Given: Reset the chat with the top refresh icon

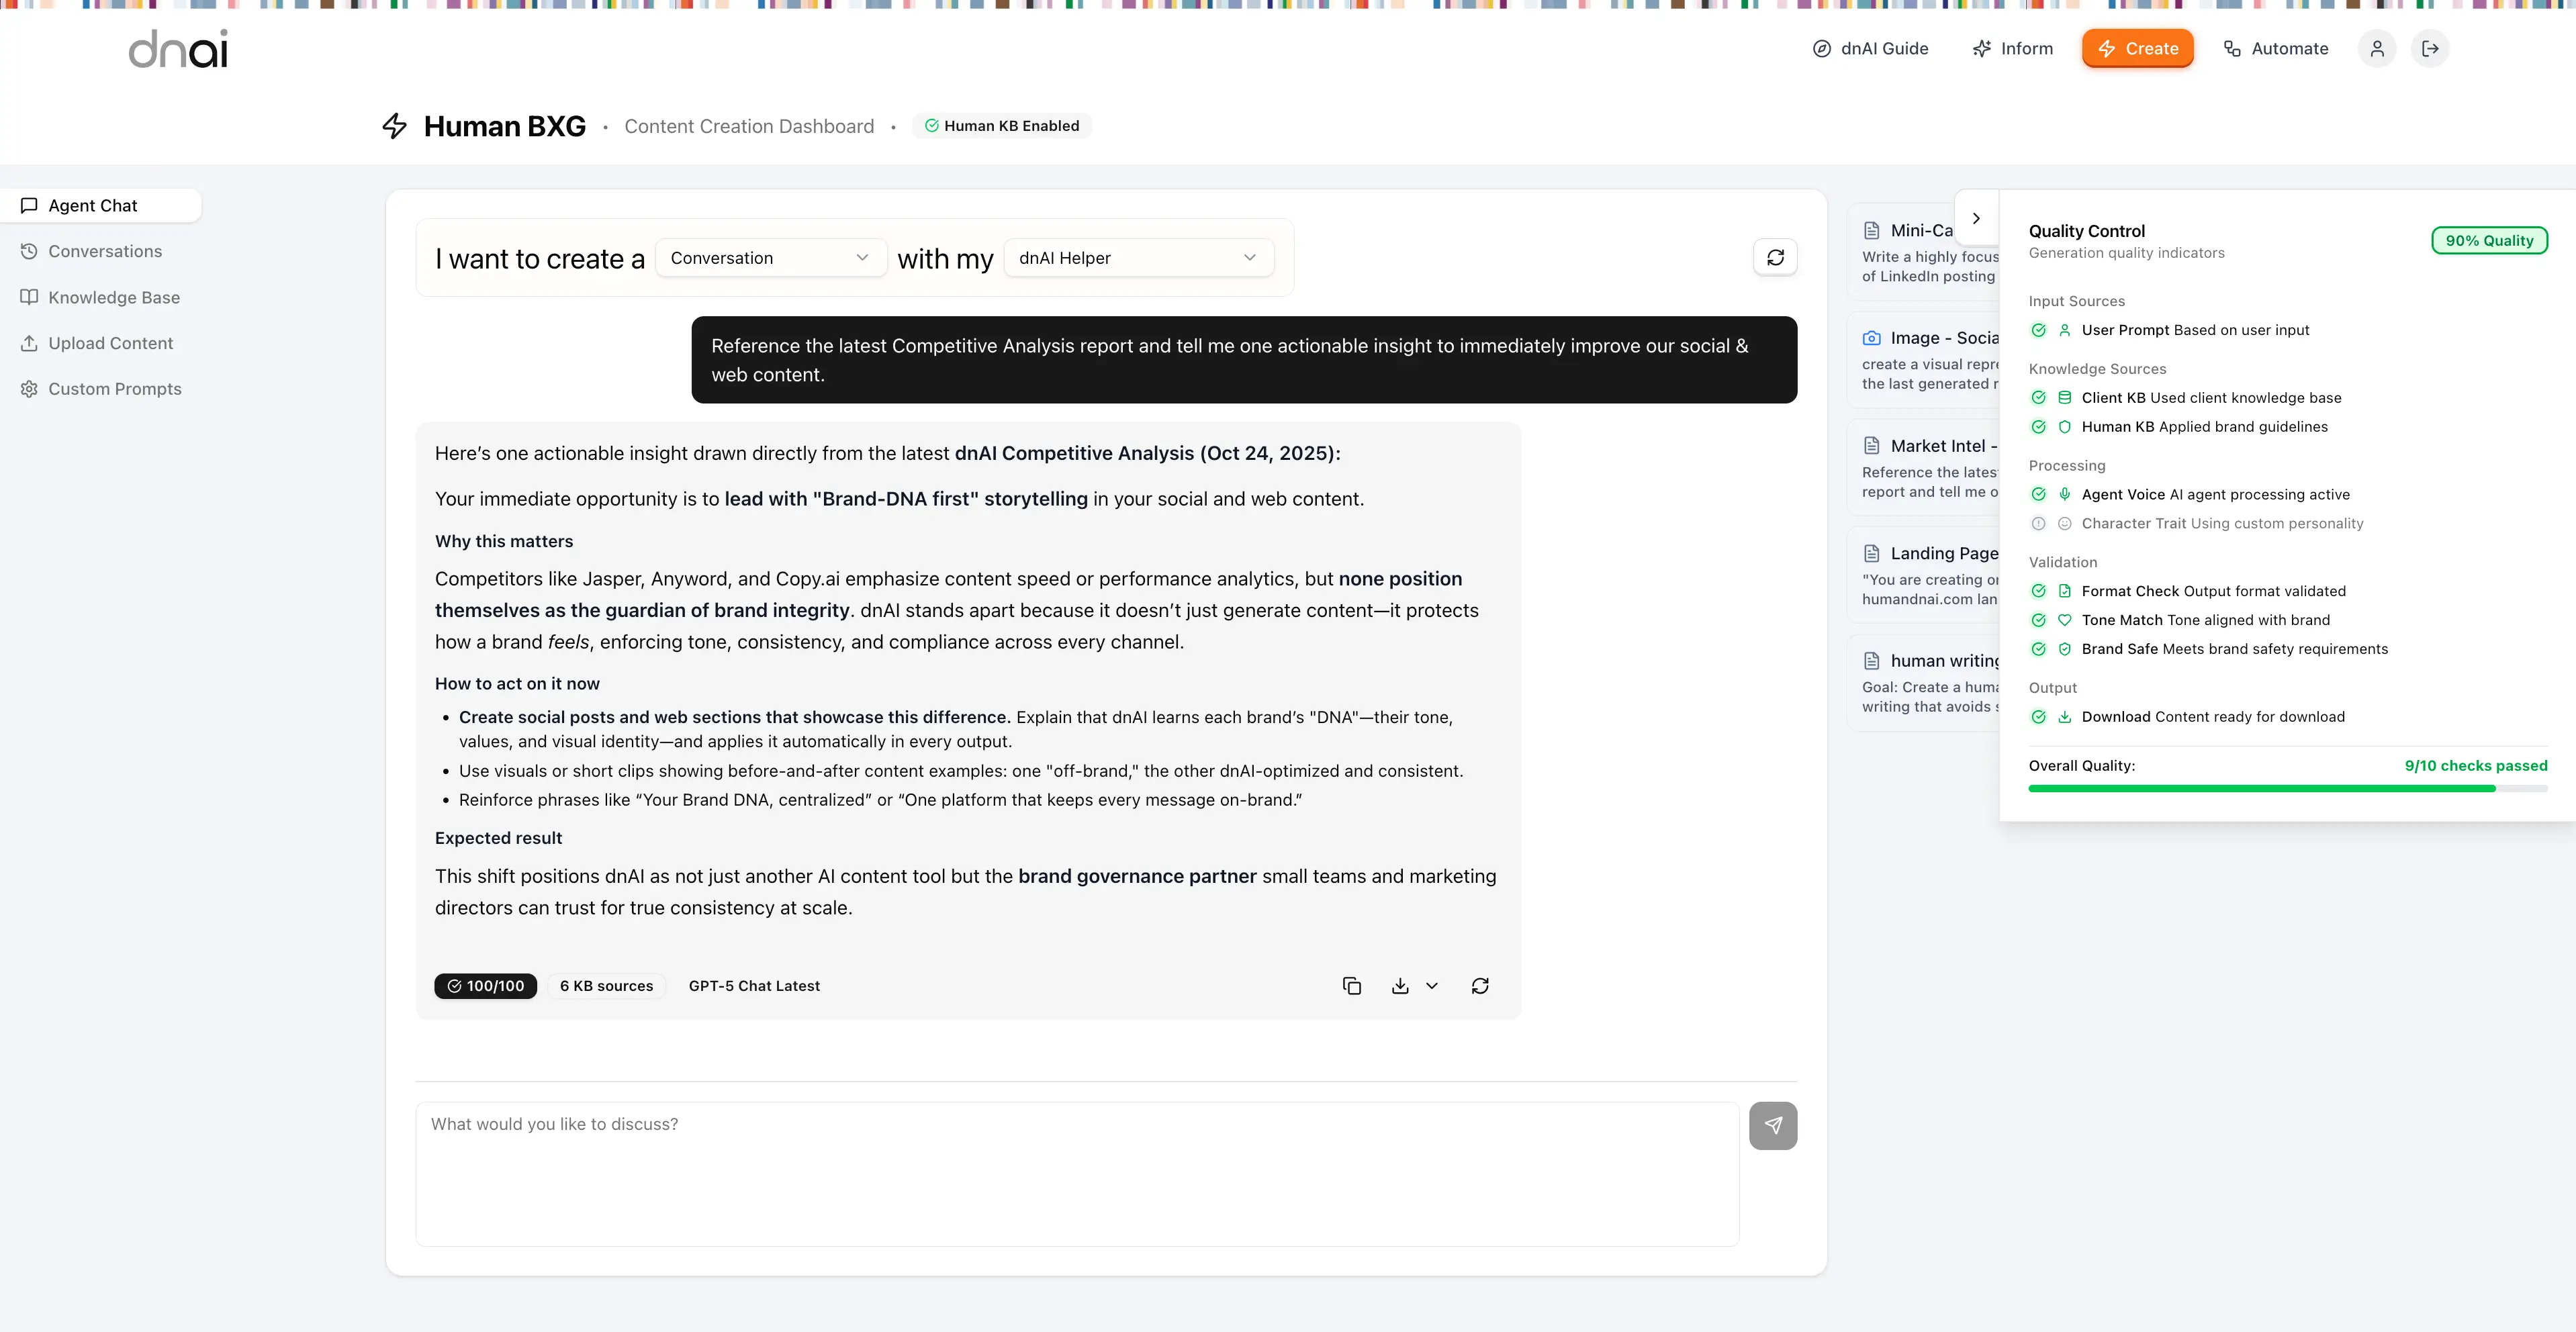Looking at the screenshot, I should (x=1775, y=258).
